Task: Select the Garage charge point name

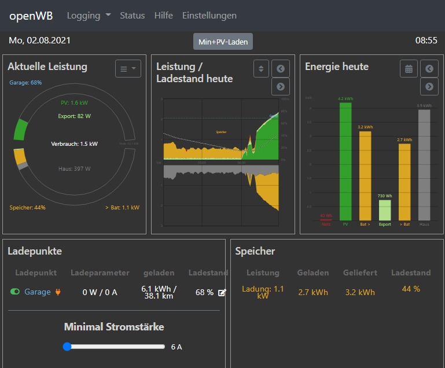Action: point(38,292)
